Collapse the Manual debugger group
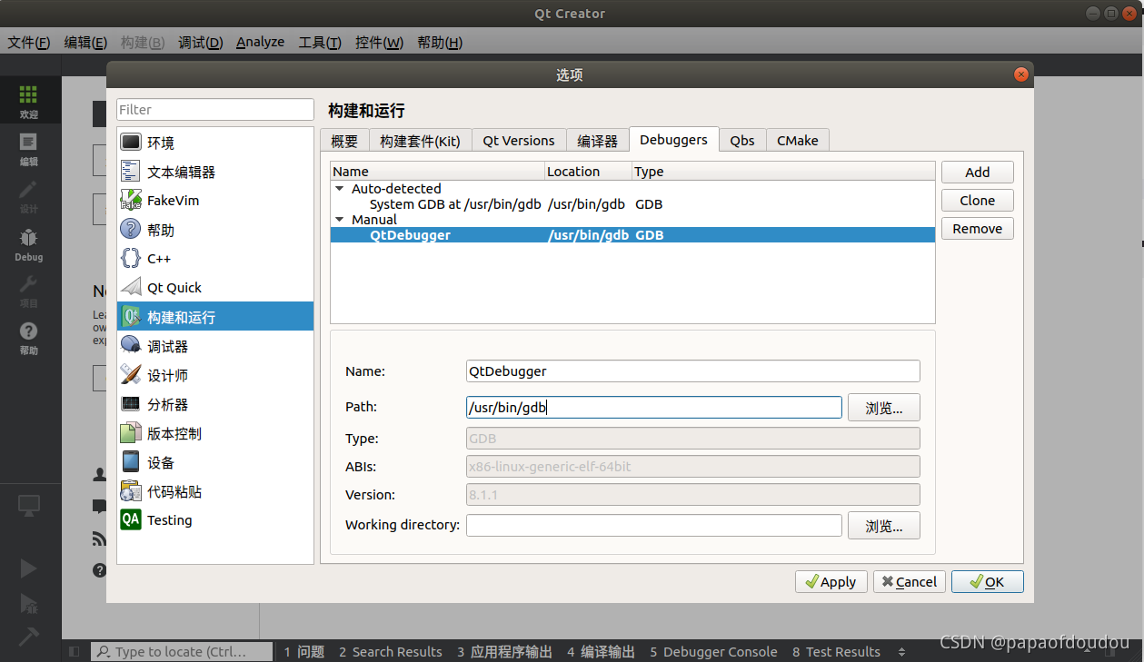The image size is (1144, 662). 340,220
